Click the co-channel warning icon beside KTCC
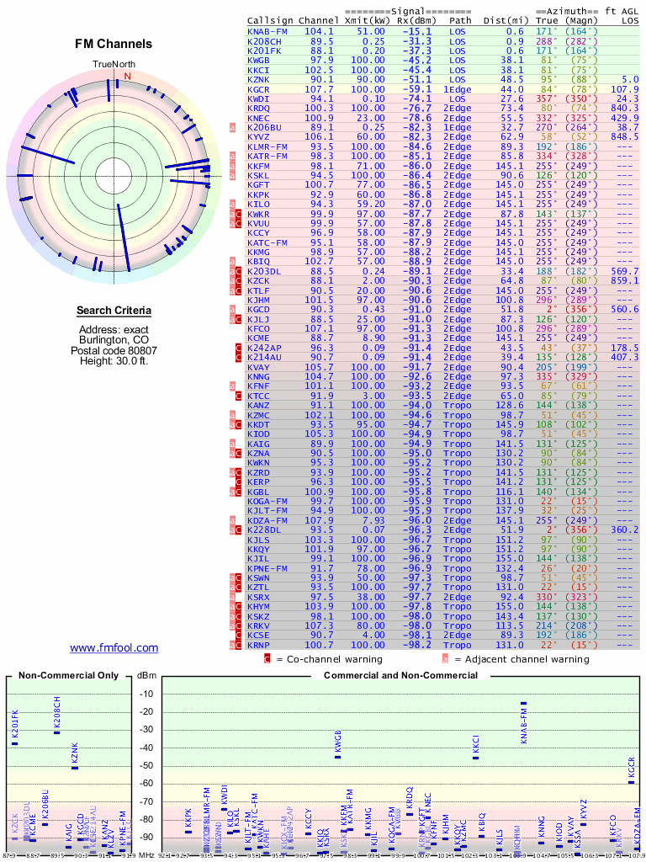Screen dimensions: 646x862 pos(239,396)
